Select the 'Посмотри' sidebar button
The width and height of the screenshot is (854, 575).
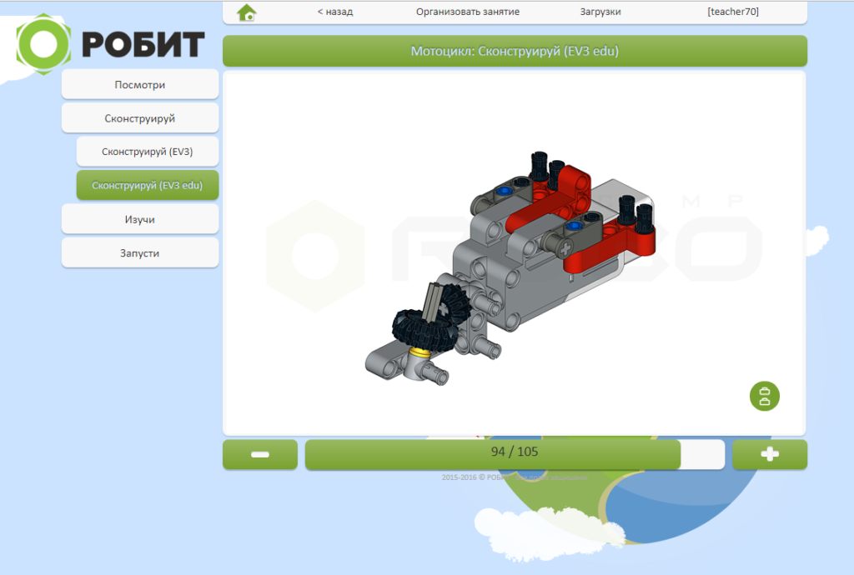[140, 84]
